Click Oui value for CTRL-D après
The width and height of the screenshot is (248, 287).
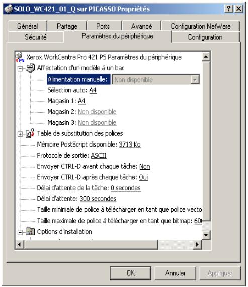point(143,177)
